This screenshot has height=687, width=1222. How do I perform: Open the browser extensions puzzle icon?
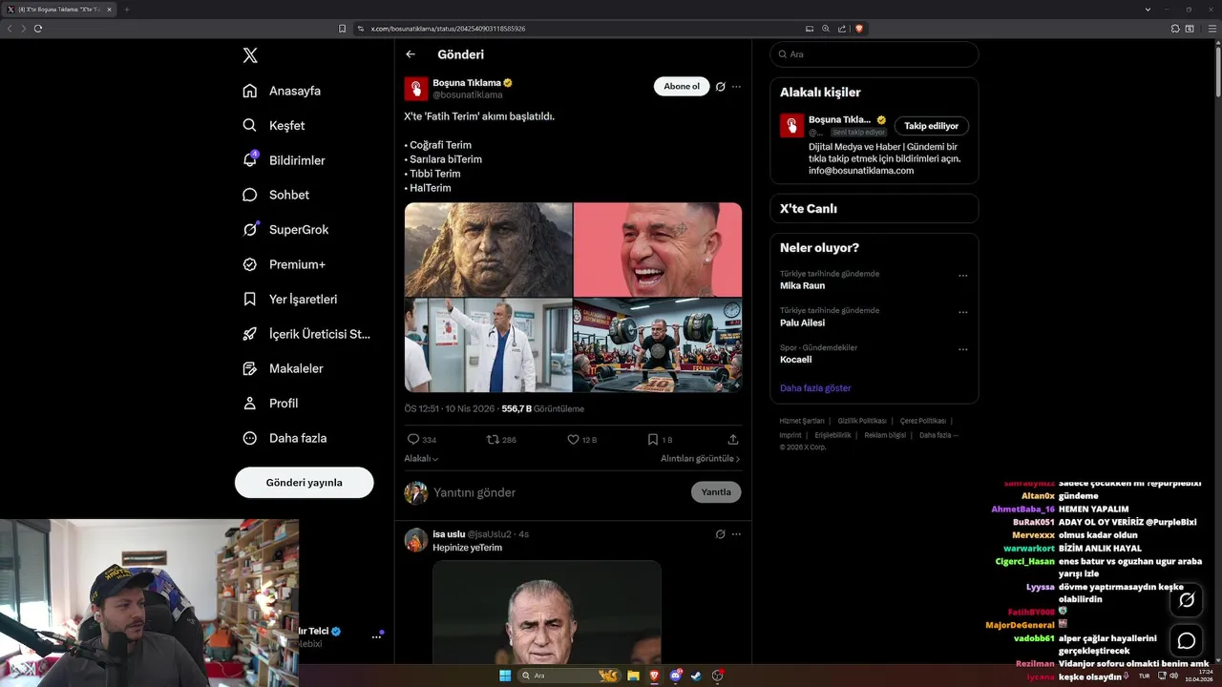[1175, 29]
